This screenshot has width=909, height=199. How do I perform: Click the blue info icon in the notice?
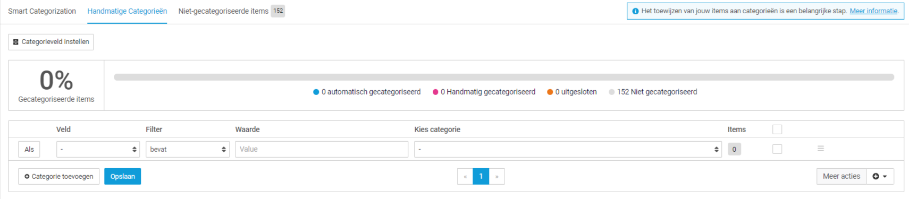(635, 11)
